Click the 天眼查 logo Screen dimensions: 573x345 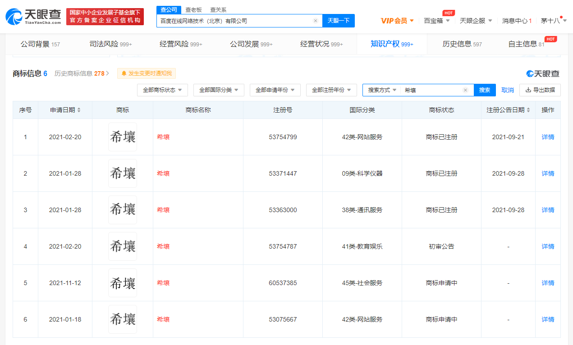[33, 17]
